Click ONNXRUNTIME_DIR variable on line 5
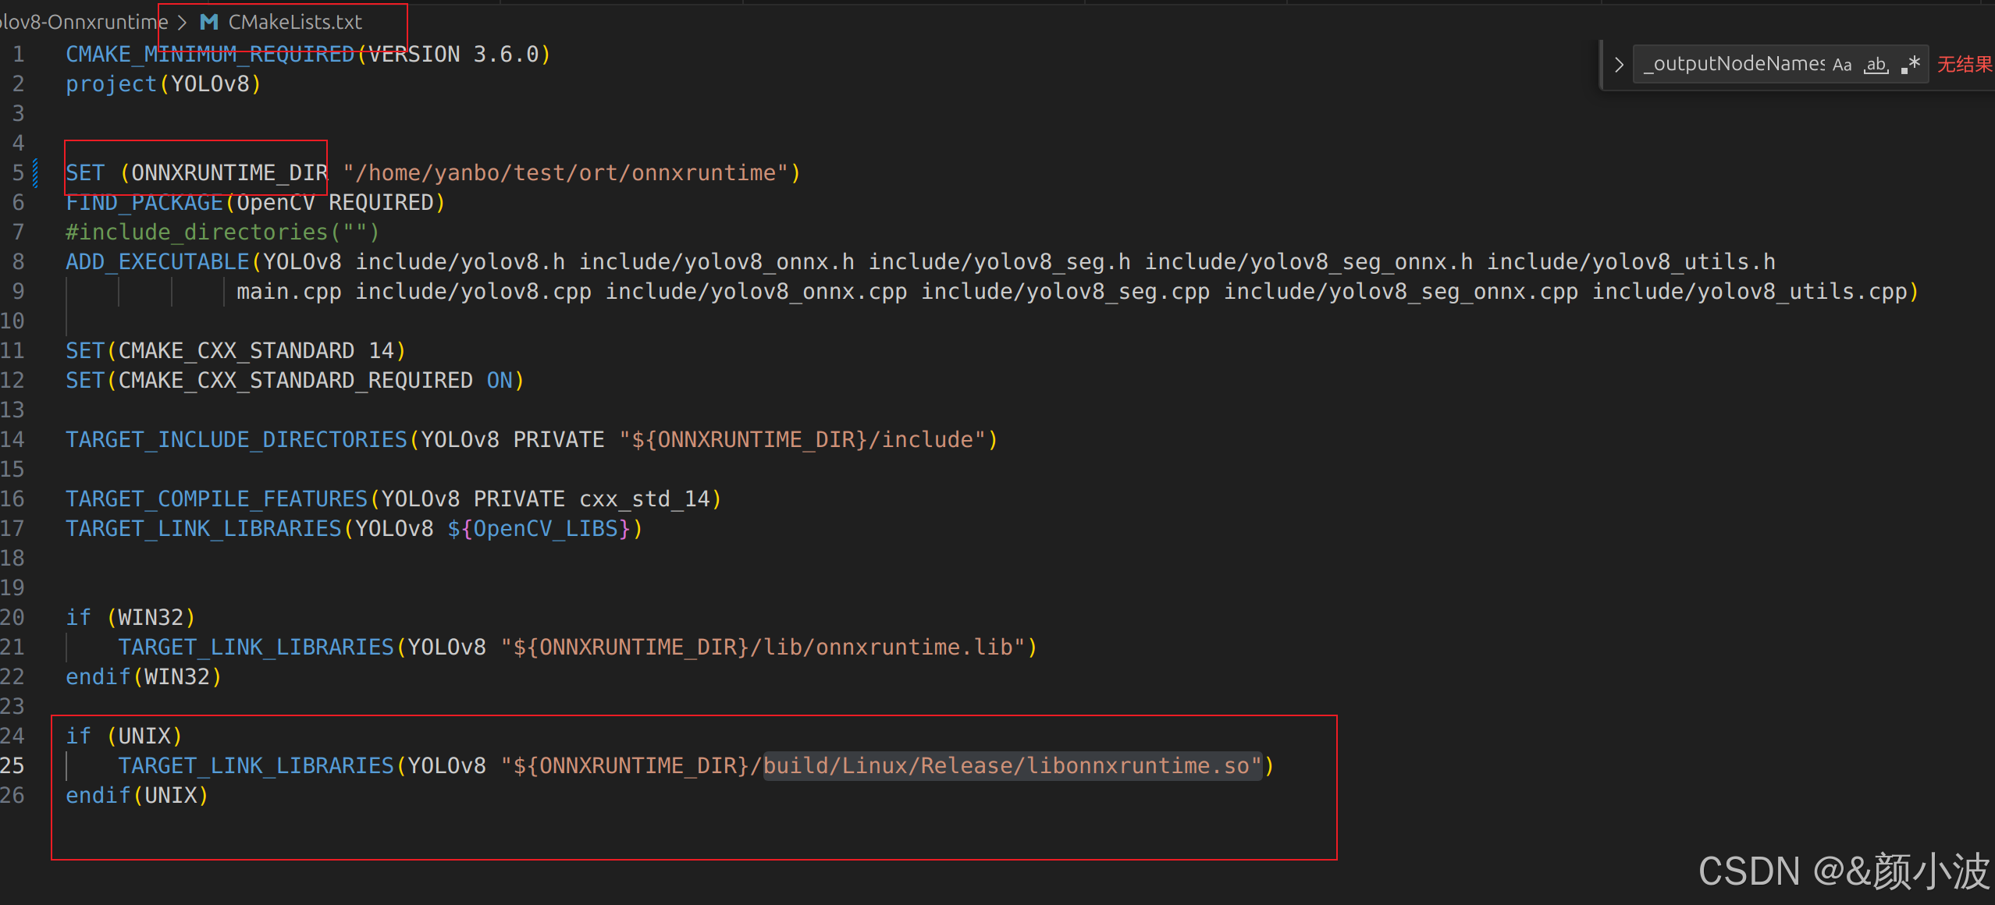The height and width of the screenshot is (905, 1995). (226, 172)
